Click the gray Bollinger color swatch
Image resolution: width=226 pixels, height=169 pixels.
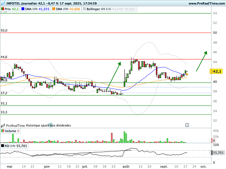tap(85, 9)
